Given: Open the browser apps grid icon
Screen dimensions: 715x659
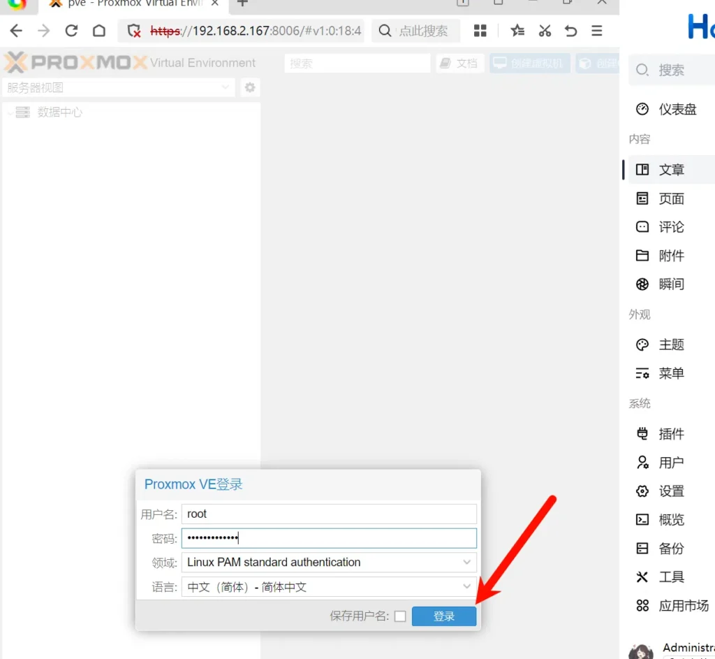Looking at the screenshot, I should tap(480, 31).
